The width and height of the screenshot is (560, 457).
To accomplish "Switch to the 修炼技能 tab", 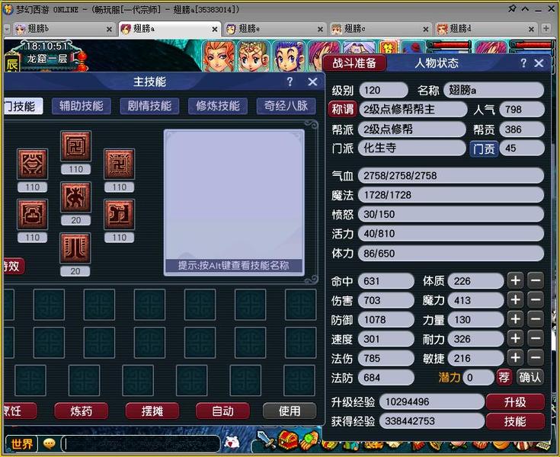I will pos(217,106).
